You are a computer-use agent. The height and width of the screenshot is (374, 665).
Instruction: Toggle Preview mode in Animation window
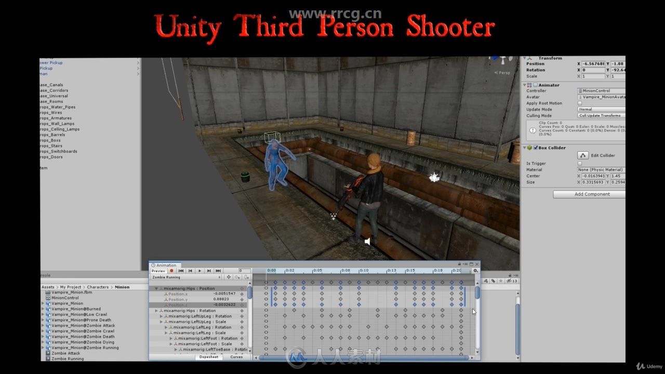(x=158, y=271)
